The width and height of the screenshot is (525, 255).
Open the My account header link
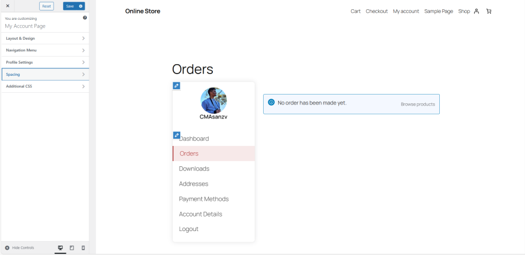point(406,11)
